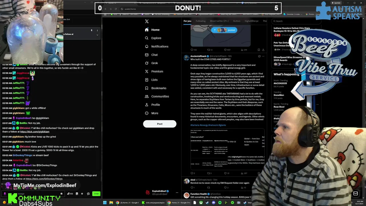Open Function Health advertiser name
This screenshot has width=366, height=206.
coord(199,194)
